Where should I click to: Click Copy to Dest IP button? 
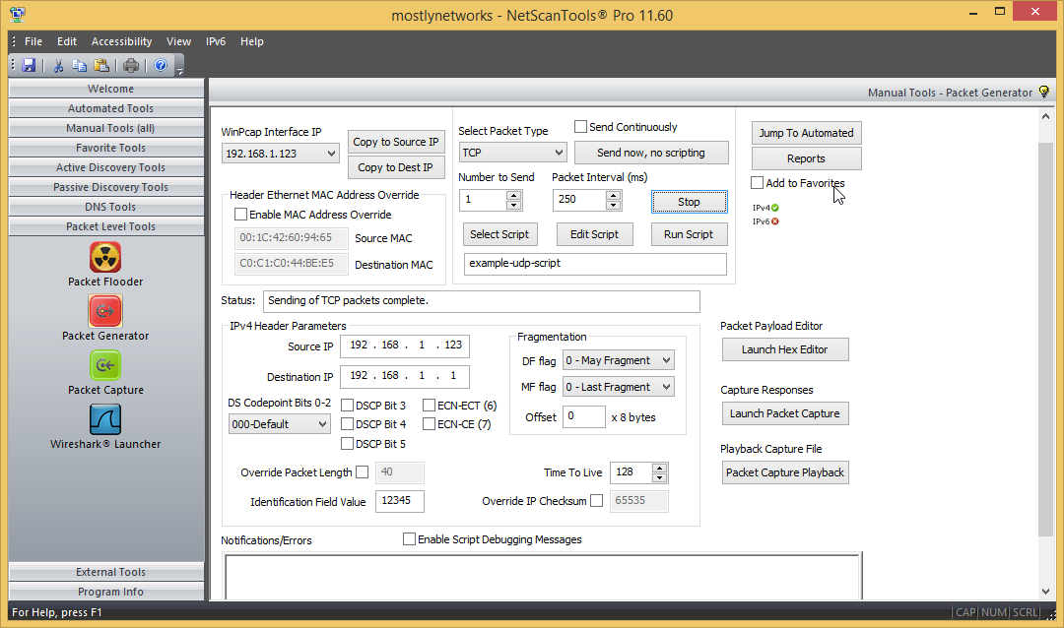click(396, 167)
